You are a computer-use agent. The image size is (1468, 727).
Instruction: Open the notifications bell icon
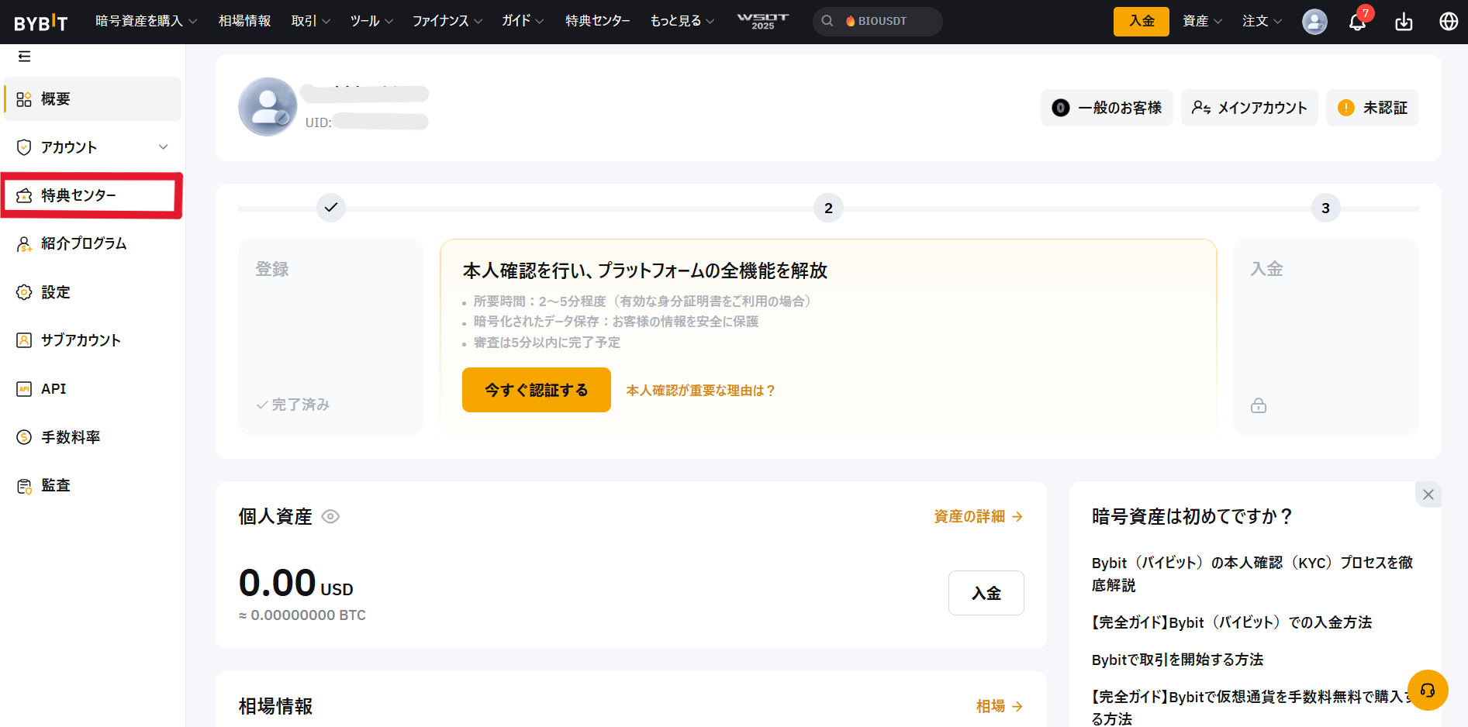pyautogui.click(x=1357, y=22)
